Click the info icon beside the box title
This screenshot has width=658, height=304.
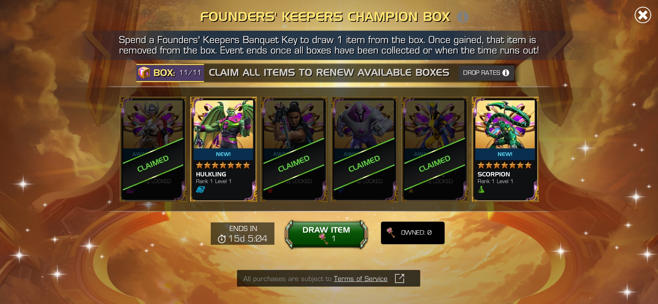click(x=463, y=17)
